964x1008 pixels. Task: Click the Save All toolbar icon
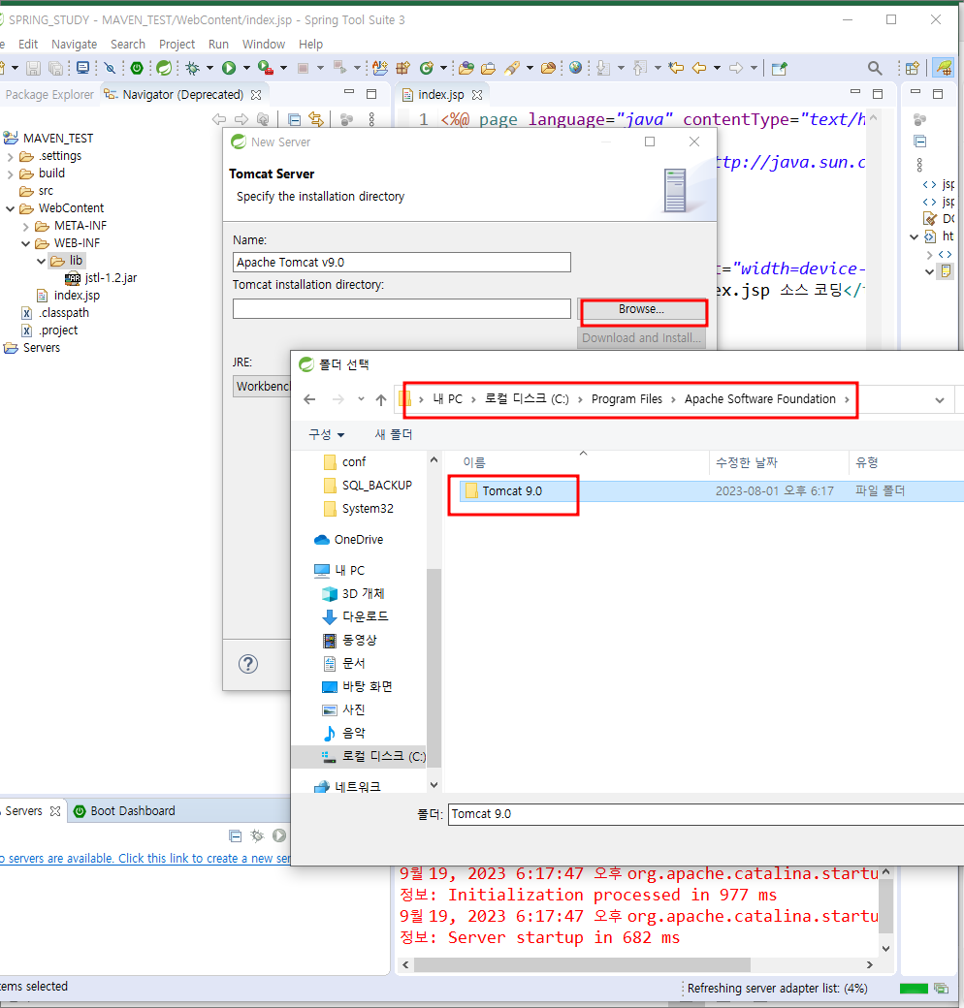point(56,68)
